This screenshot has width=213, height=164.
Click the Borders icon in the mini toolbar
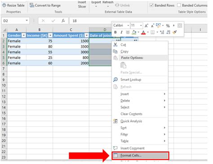152,32
